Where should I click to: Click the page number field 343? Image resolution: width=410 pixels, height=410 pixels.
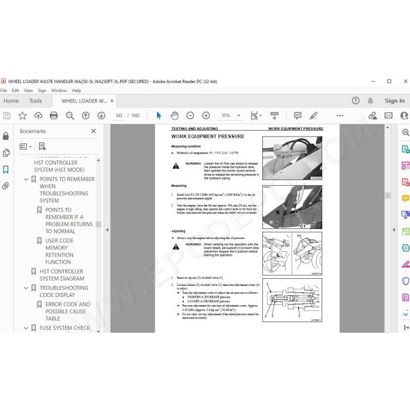coord(119,115)
